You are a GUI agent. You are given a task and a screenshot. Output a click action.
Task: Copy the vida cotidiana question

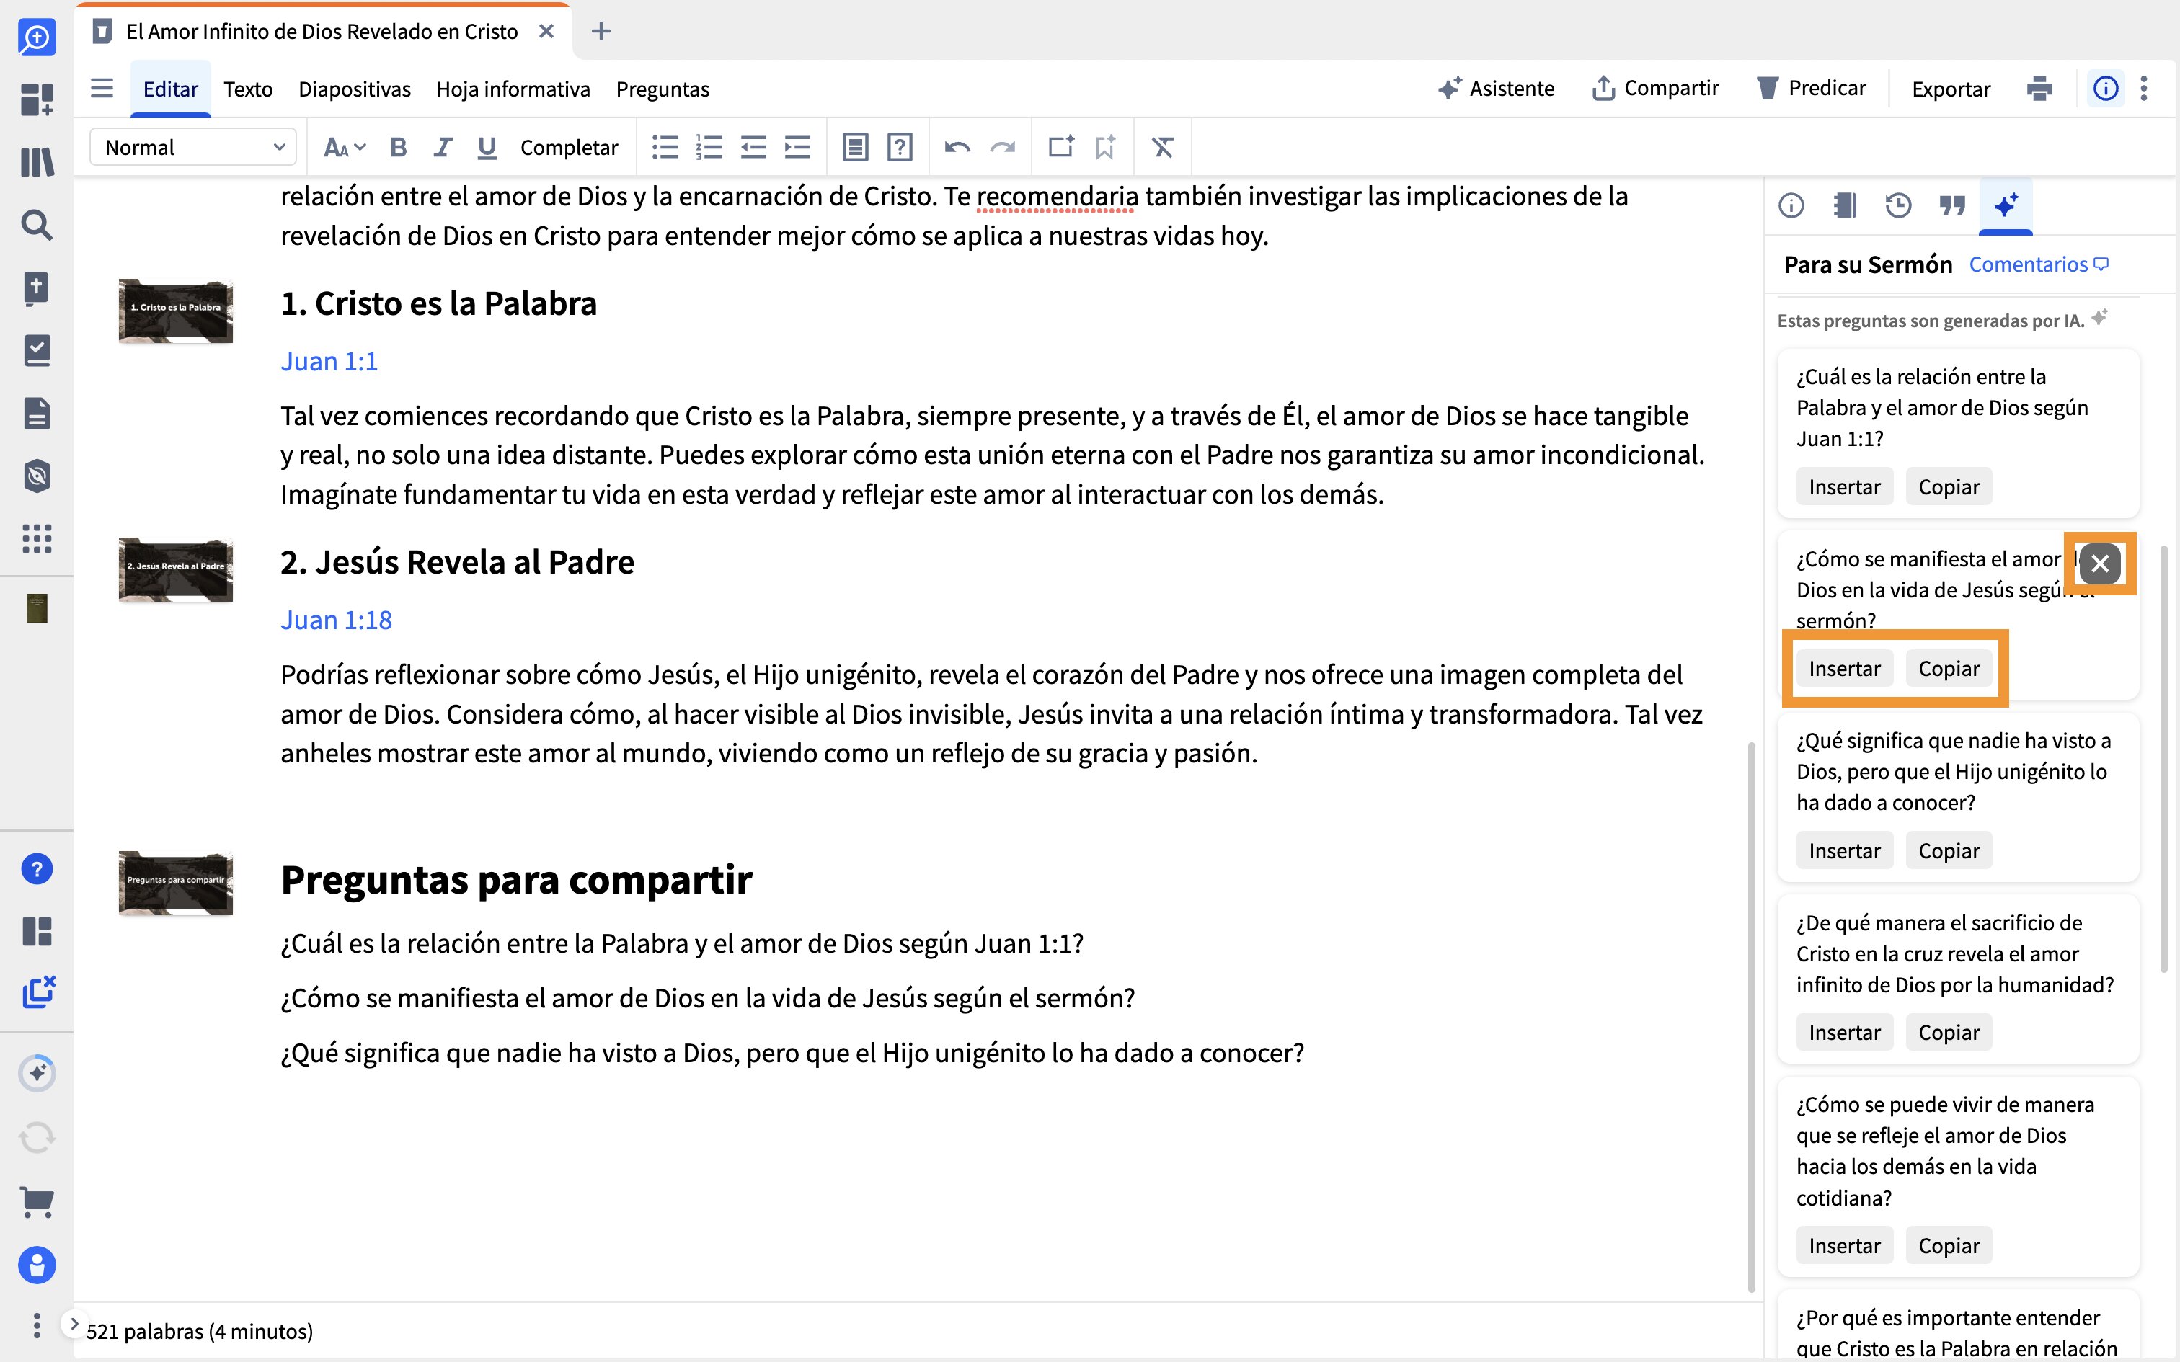(x=1949, y=1246)
